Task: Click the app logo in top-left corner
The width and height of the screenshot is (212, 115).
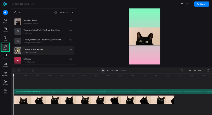Action: tap(5, 4)
